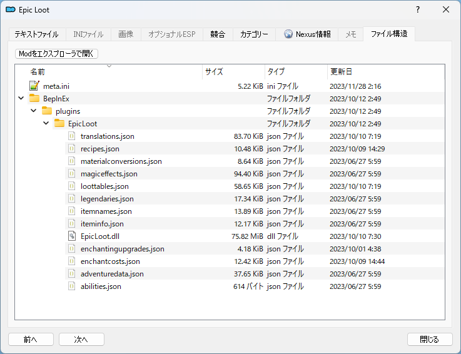Click the translations.json file icon

(72, 136)
